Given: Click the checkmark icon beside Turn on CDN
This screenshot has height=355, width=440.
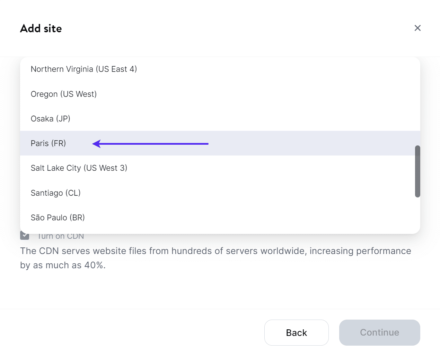Looking at the screenshot, I should (x=24, y=236).
